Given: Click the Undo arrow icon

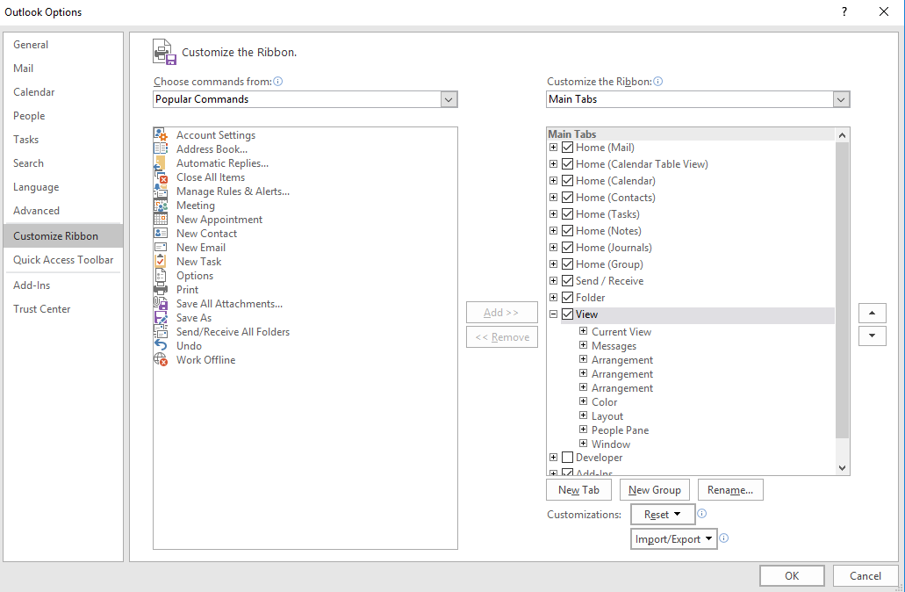Looking at the screenshot, I should (161, 345).
